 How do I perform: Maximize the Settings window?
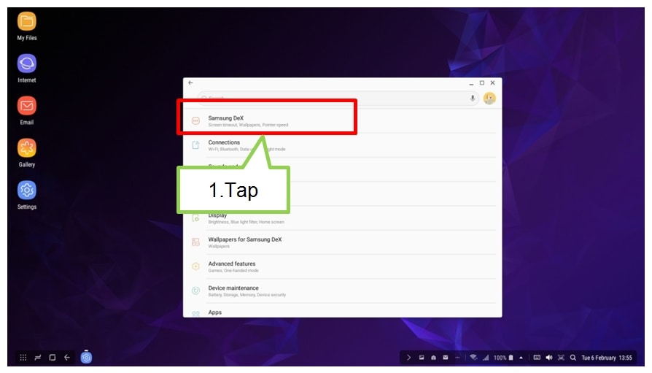click(482, 82)
